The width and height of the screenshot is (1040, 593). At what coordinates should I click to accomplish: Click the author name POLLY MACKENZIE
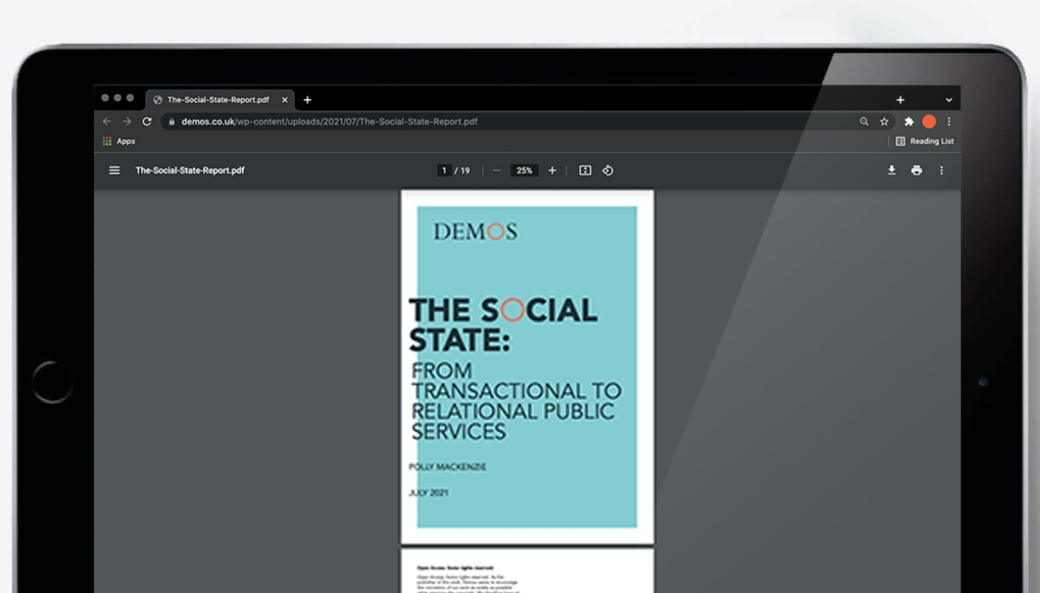(447, 467)
